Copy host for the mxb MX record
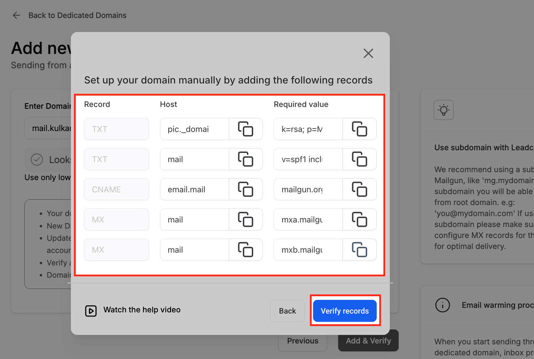The image size is (534, 359). tap(246, 250)
